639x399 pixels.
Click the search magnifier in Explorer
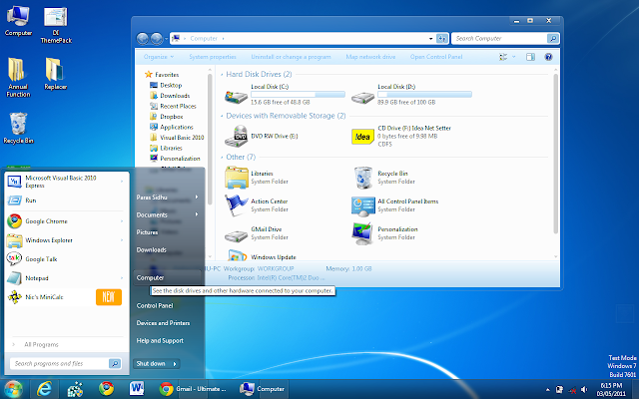552,38
